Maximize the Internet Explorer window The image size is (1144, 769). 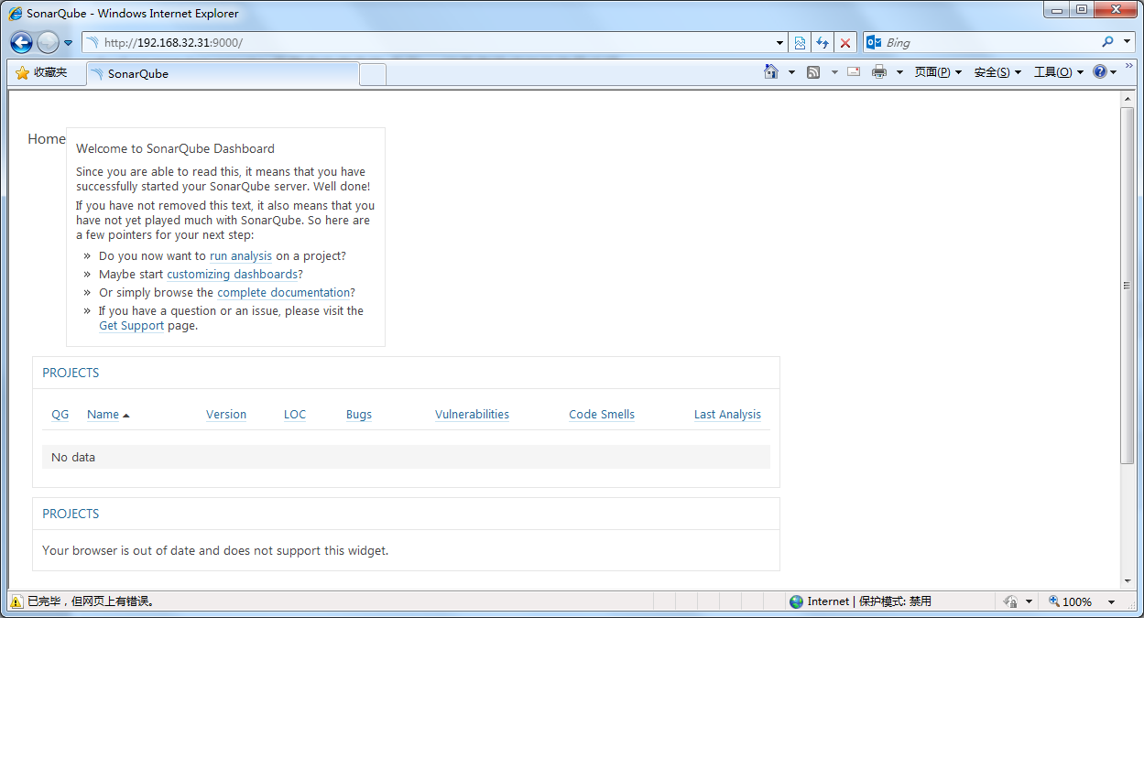pyautogui.click(x=1082, y=9)
